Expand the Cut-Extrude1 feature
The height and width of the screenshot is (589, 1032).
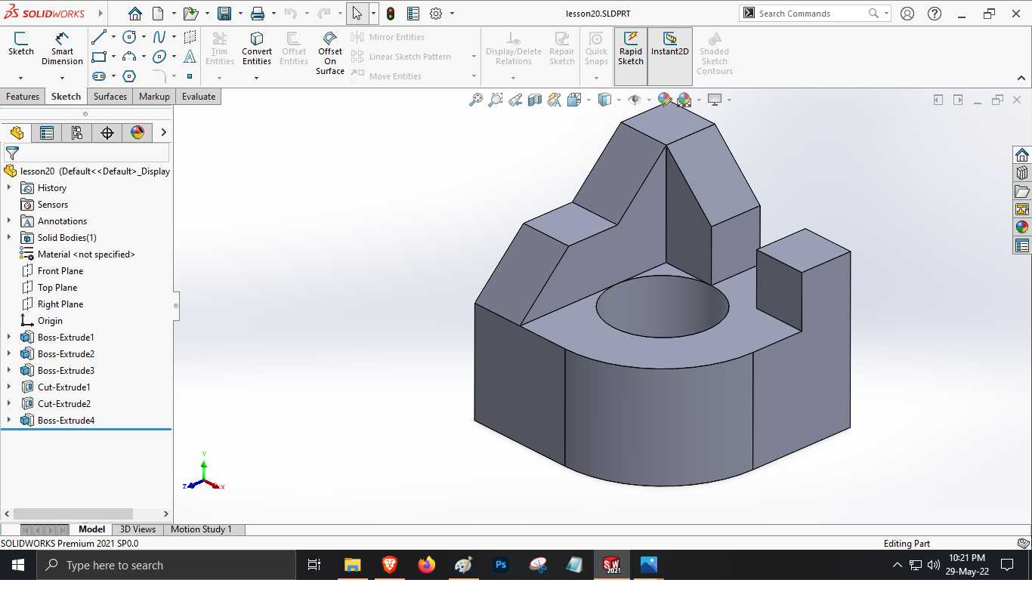click(x=9, y=387)
